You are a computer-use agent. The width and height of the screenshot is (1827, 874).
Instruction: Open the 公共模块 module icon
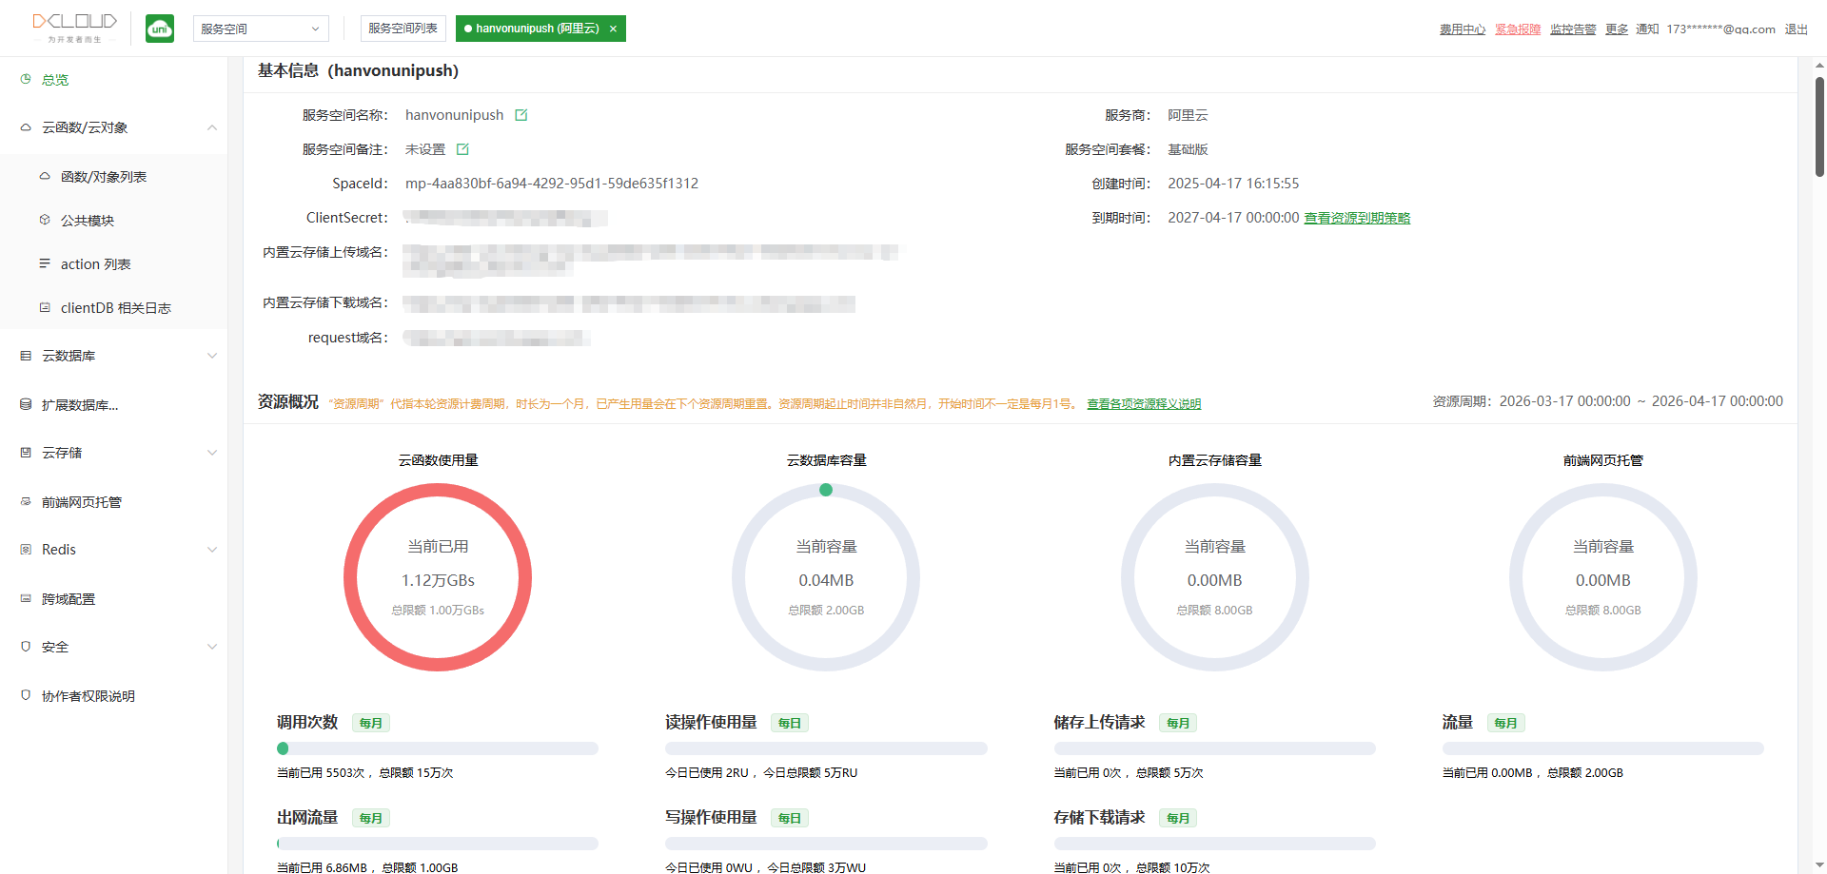[45, 220]
